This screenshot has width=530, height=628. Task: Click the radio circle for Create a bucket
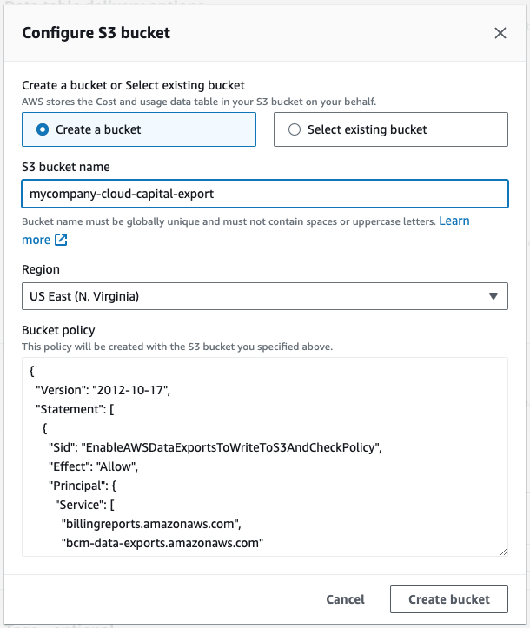[x=43, y=129]
